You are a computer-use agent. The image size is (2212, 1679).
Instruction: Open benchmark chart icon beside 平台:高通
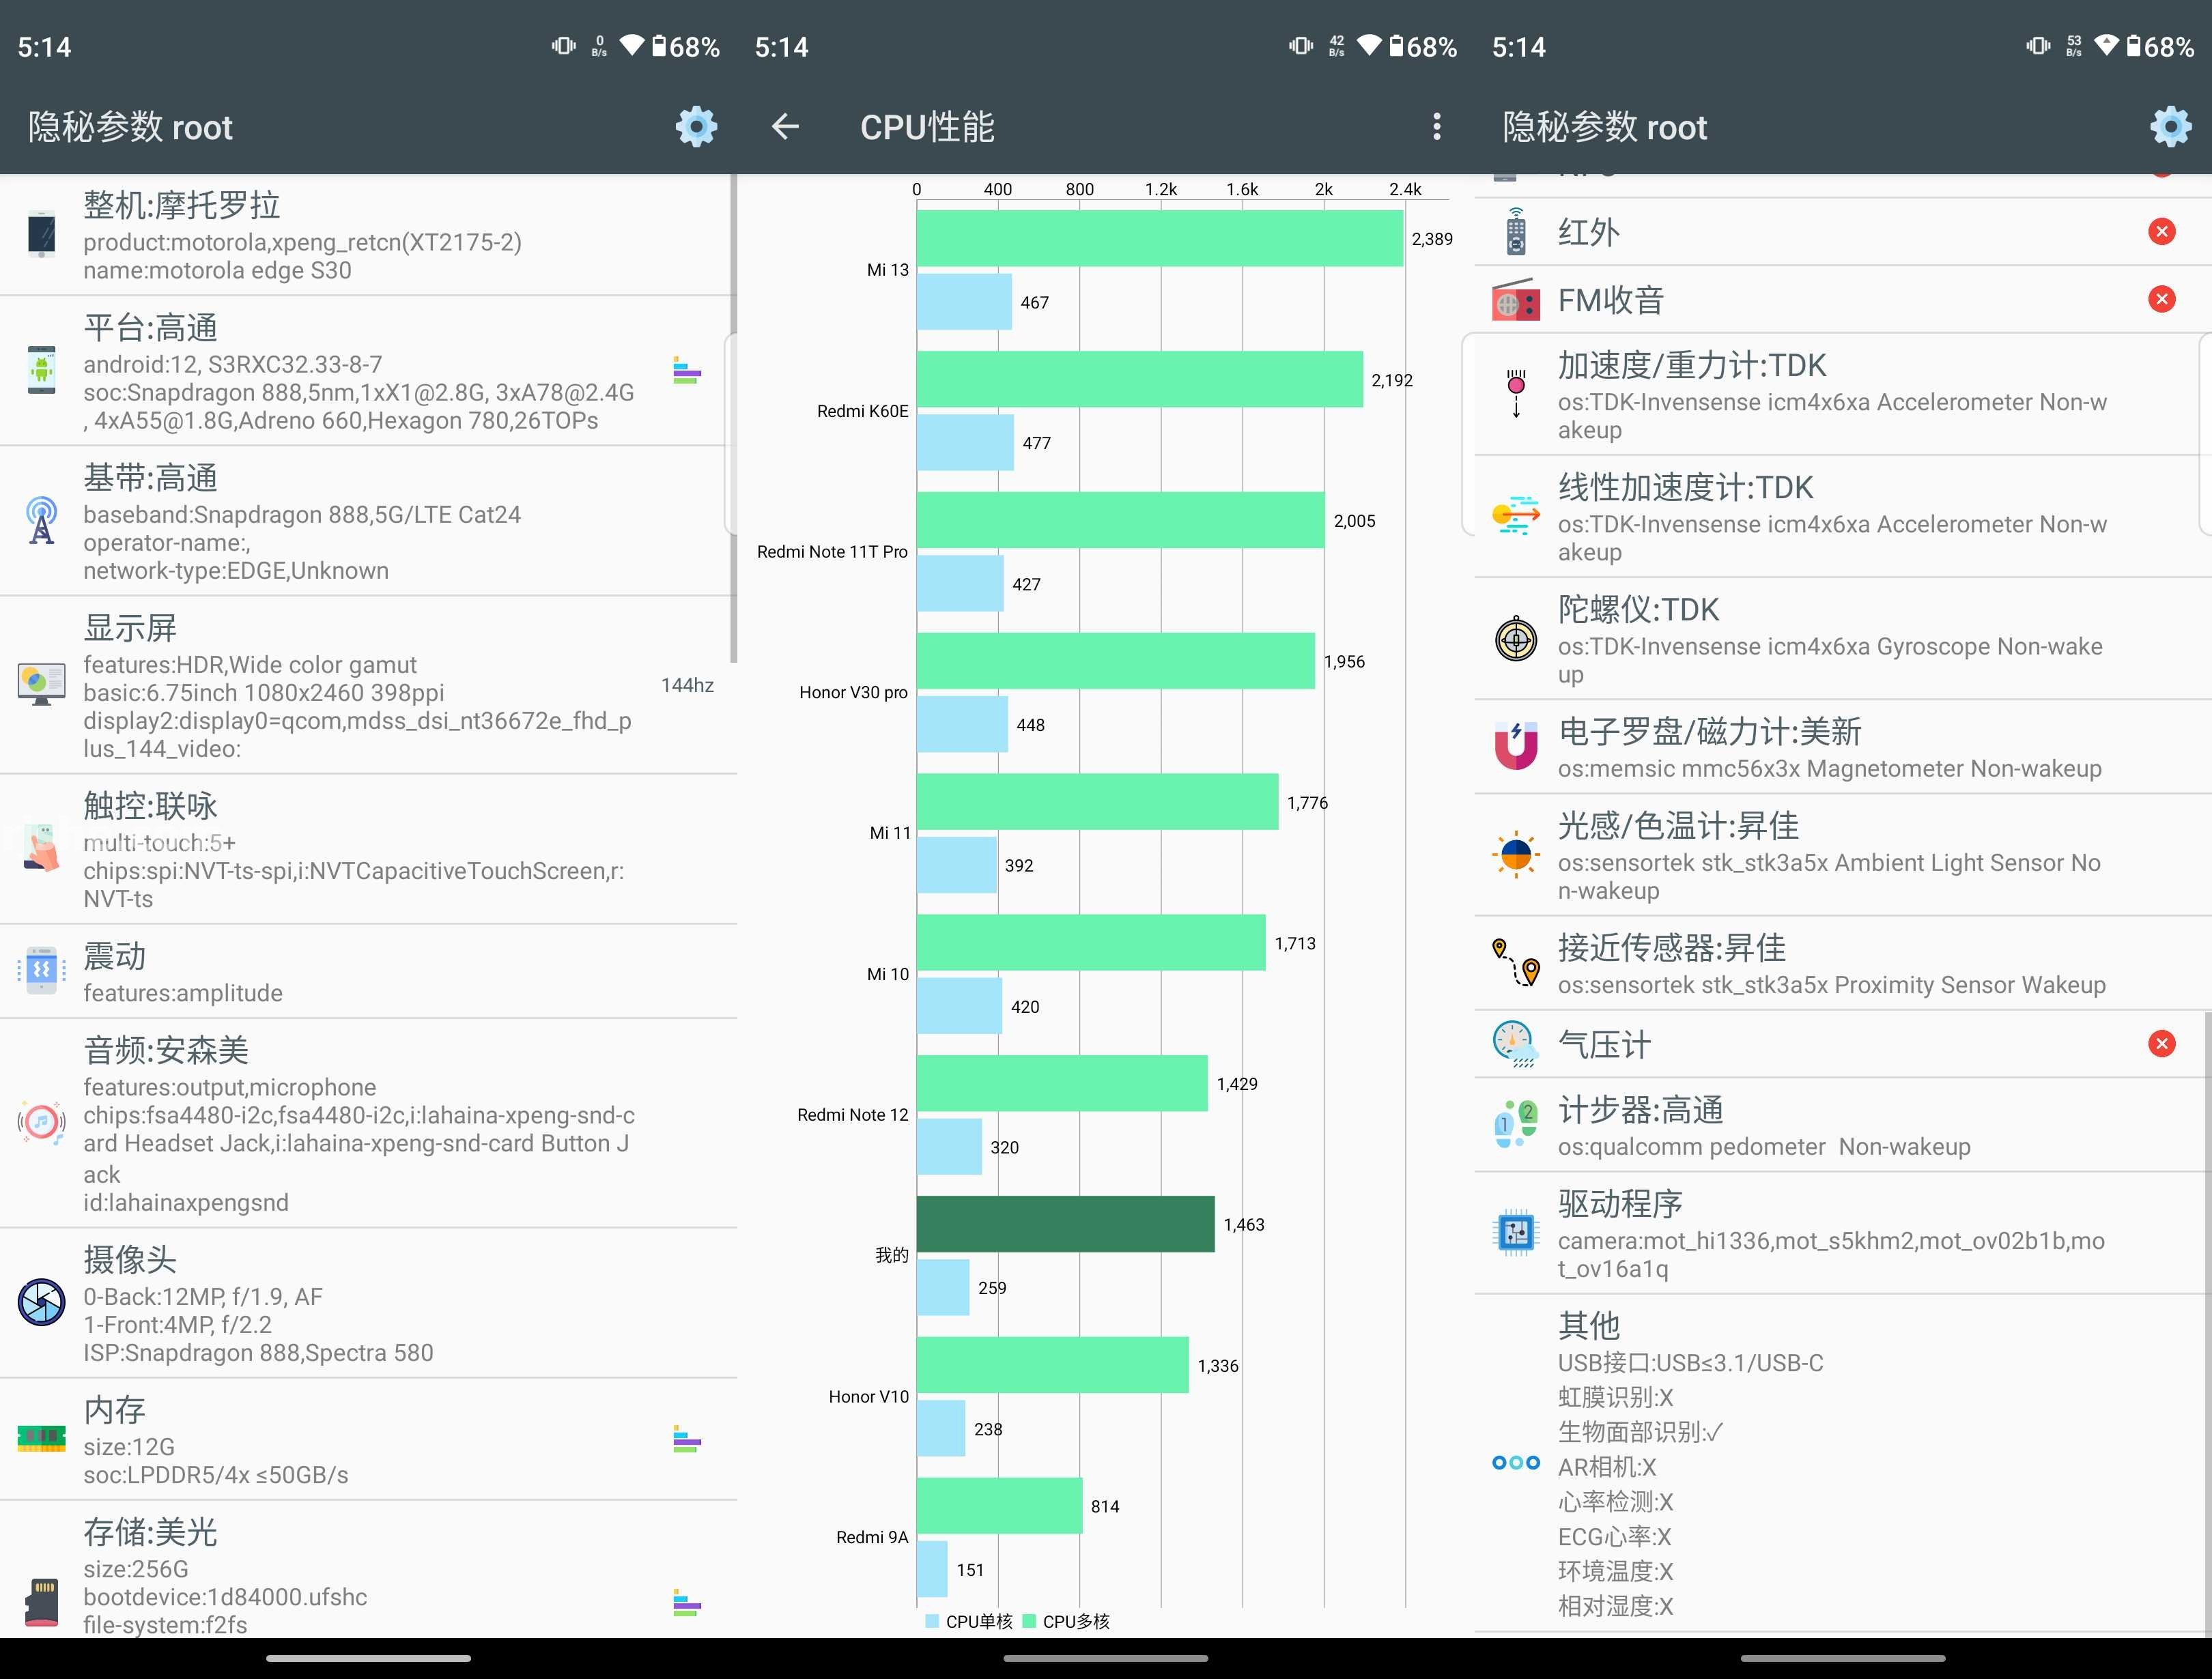point(686,371)
